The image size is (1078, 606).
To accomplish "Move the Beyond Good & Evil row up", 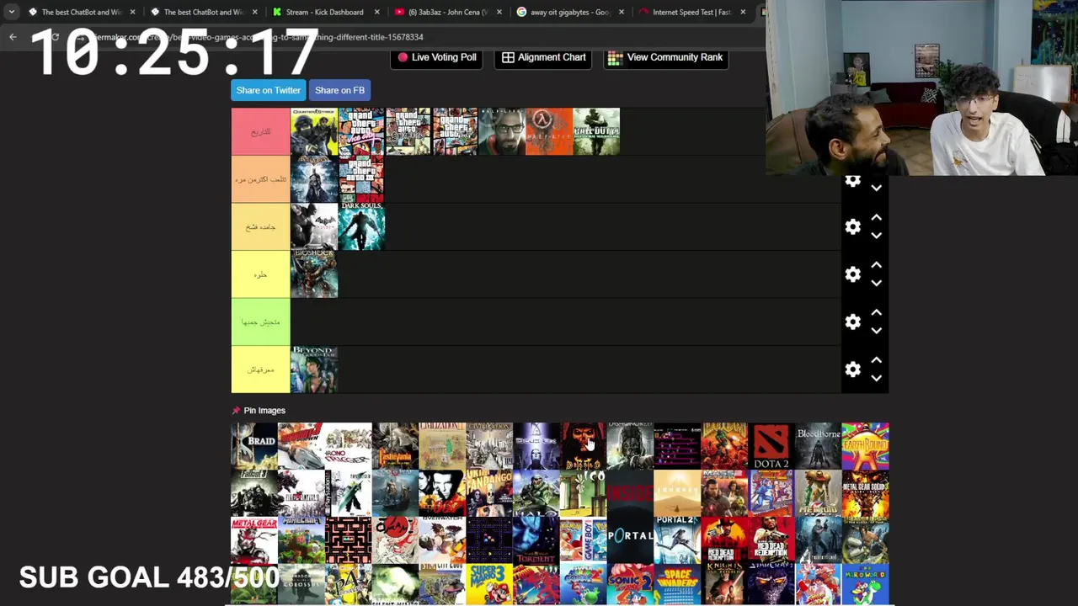I will [876, 360].
